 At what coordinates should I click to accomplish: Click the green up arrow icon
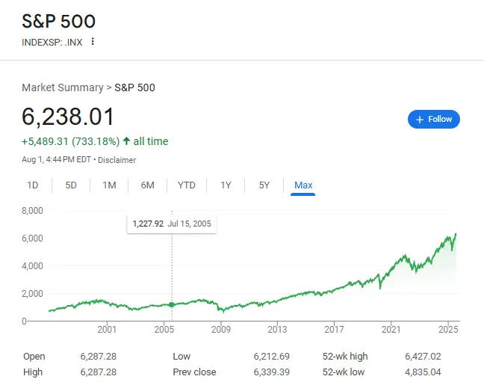pos(127,141)
